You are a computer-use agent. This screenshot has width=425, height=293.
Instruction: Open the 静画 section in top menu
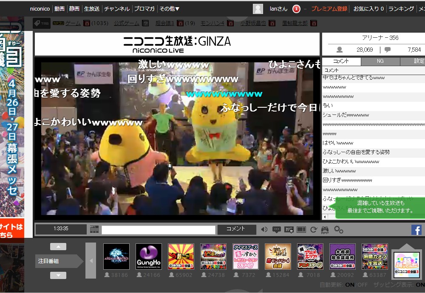point(74,8)
